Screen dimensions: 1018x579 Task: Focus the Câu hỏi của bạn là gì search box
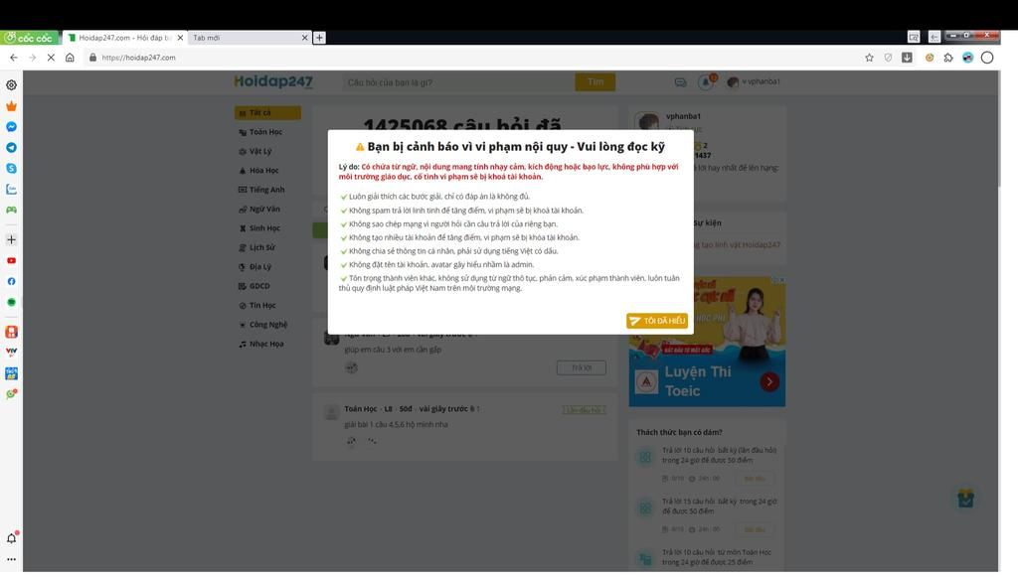point(458,82)
